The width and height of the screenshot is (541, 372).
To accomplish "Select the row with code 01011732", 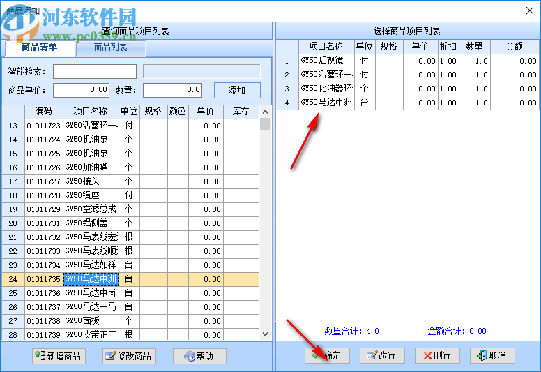I will click(x=130, y=237).
